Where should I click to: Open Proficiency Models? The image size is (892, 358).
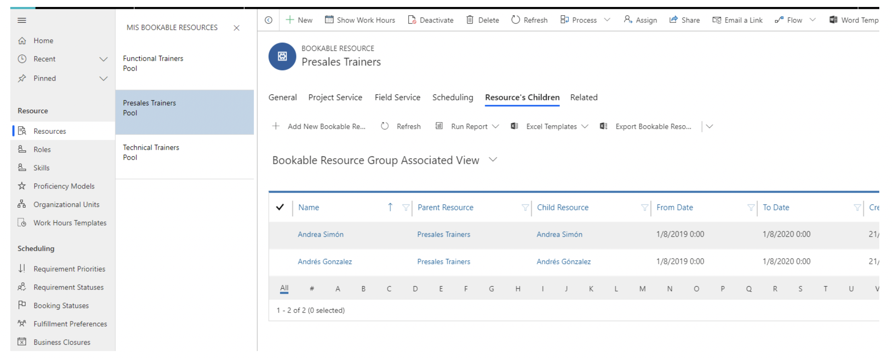63,186
